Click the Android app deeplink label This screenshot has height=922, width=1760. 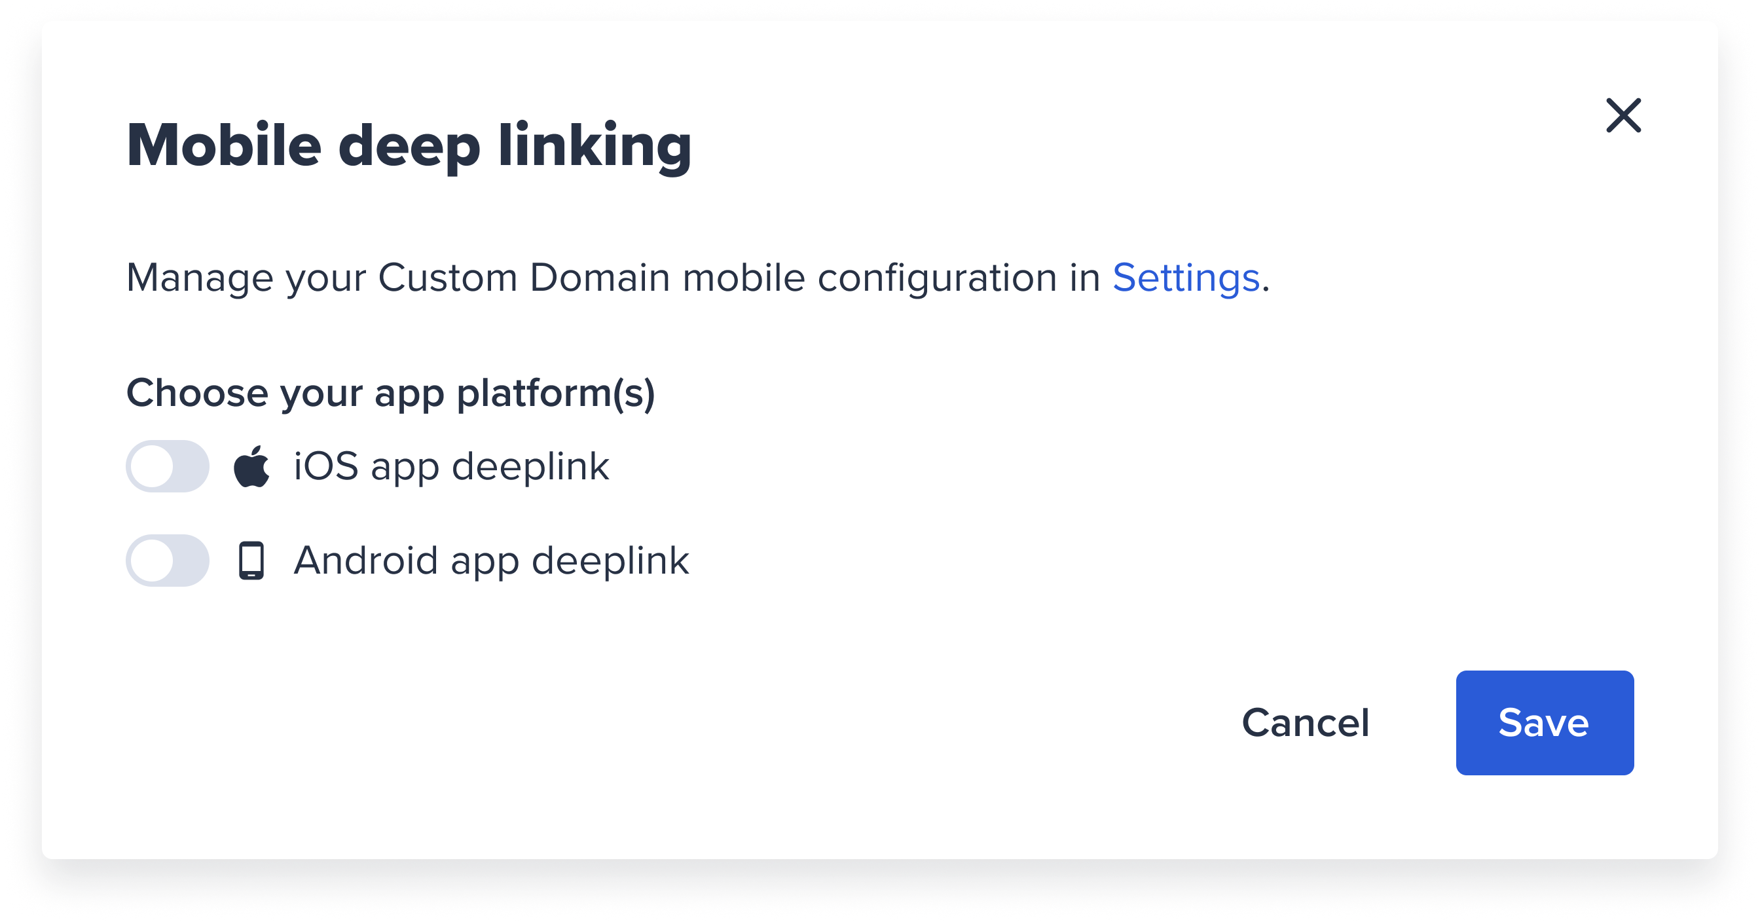click(491, 561)
